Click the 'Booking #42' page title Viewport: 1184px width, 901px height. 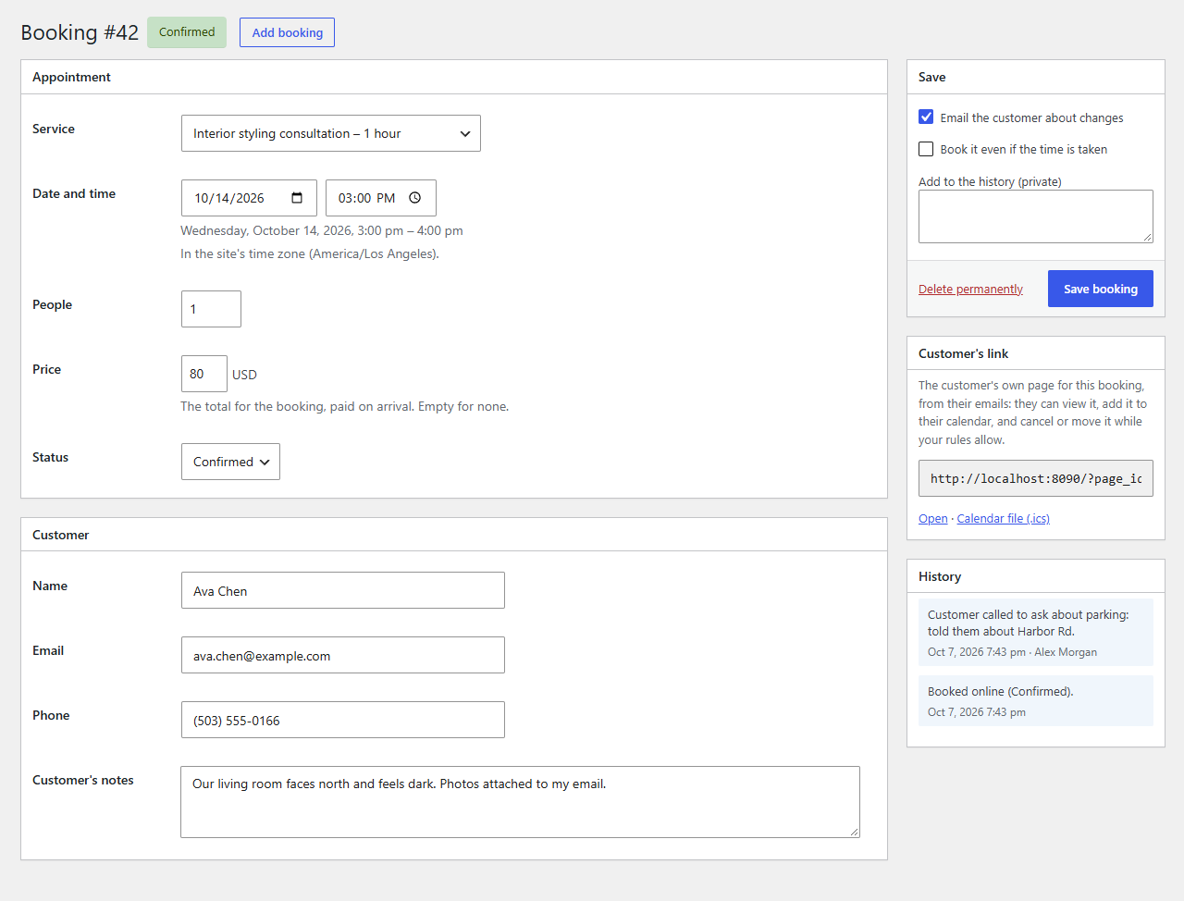tap(80, 32)
